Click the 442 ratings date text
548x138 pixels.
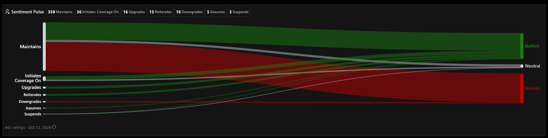click(28, 127)
